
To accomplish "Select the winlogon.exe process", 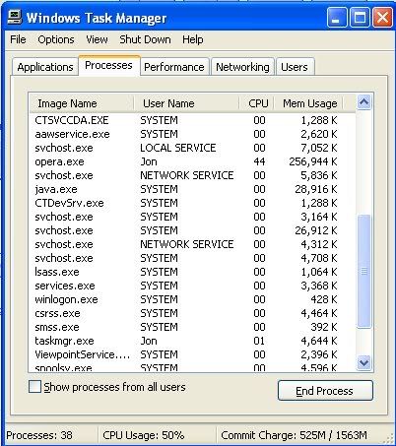I will pyautogui.click(x=192, y=299).
